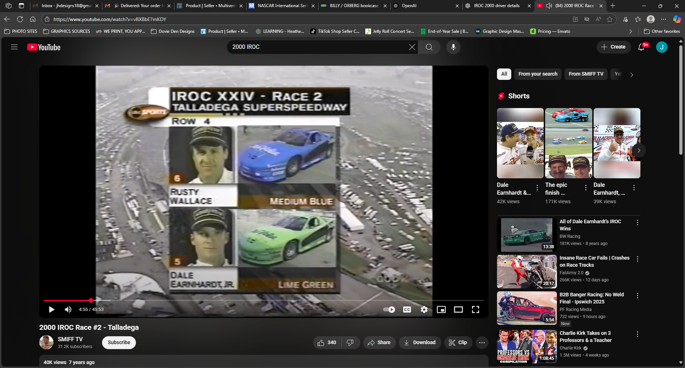The image size is (685, 368).
Task: Open options for All of Dale Earnhardt's IROC Wins
Action: click(x=637, y=223)
